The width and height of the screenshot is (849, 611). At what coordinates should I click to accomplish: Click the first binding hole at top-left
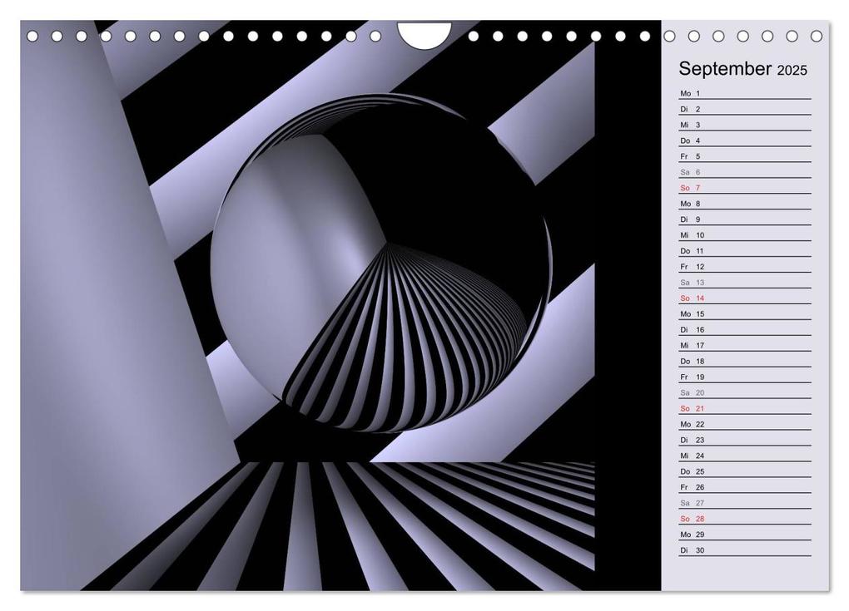[x=32, y=37]
